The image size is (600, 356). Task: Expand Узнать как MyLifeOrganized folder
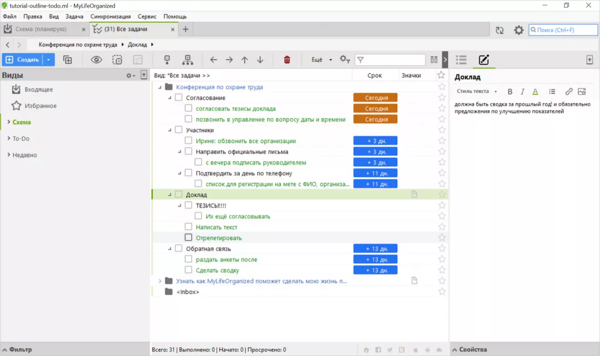pos(160,281)
